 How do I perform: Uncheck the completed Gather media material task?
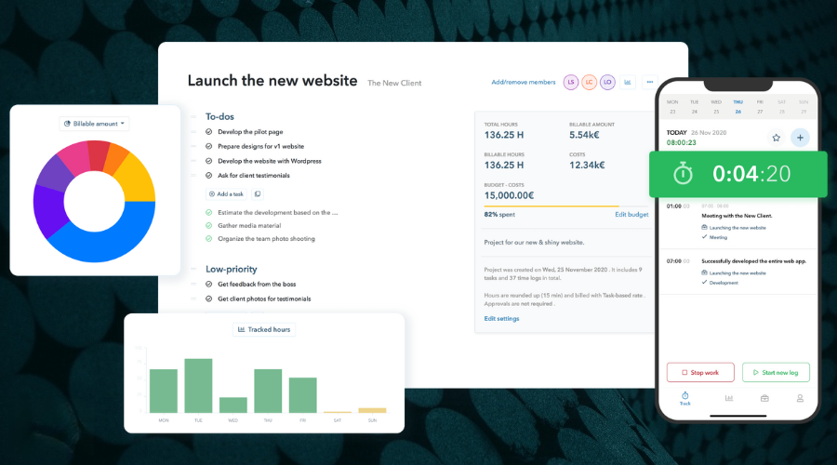[x=208, y=225]
